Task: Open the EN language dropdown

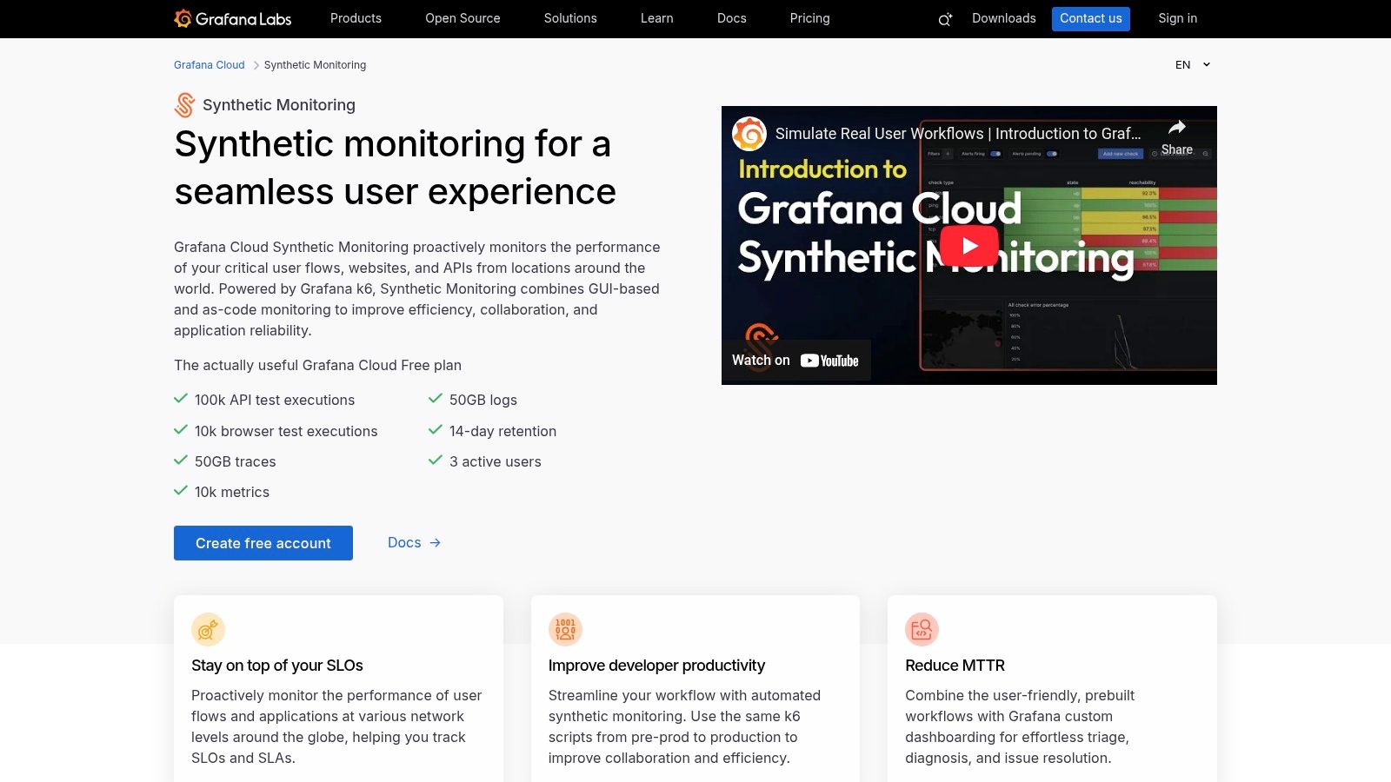Action: 1192,64
